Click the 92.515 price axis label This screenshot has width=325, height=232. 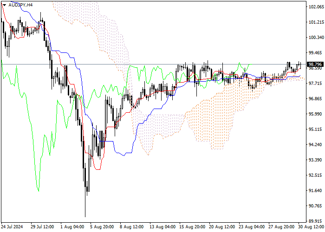point(316,175)
